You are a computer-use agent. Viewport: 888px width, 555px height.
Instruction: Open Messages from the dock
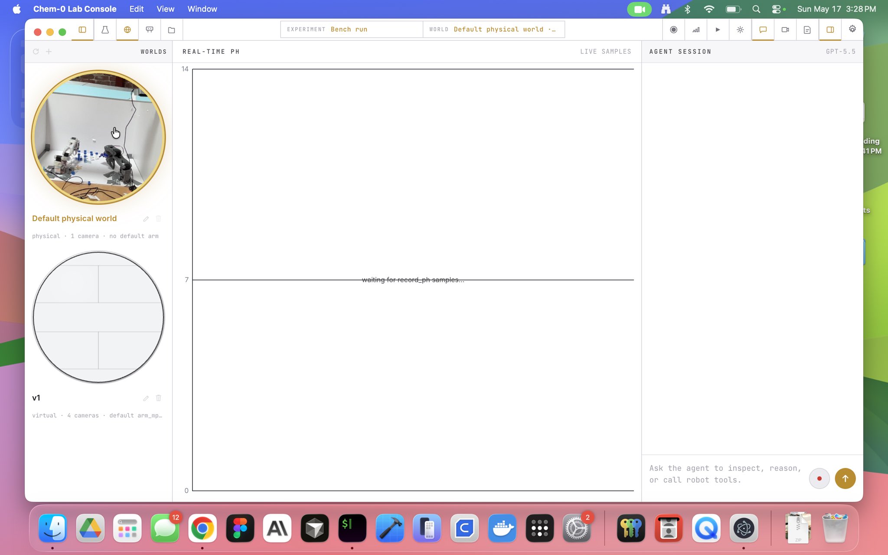[165, 528]
